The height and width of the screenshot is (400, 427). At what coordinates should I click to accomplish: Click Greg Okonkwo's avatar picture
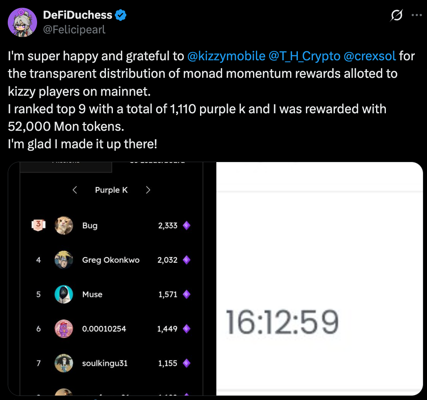tap(64, 260)
